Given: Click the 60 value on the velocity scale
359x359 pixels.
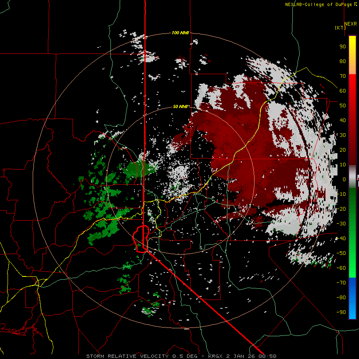Looking at the screenshot, I should [x=343, y=91].
